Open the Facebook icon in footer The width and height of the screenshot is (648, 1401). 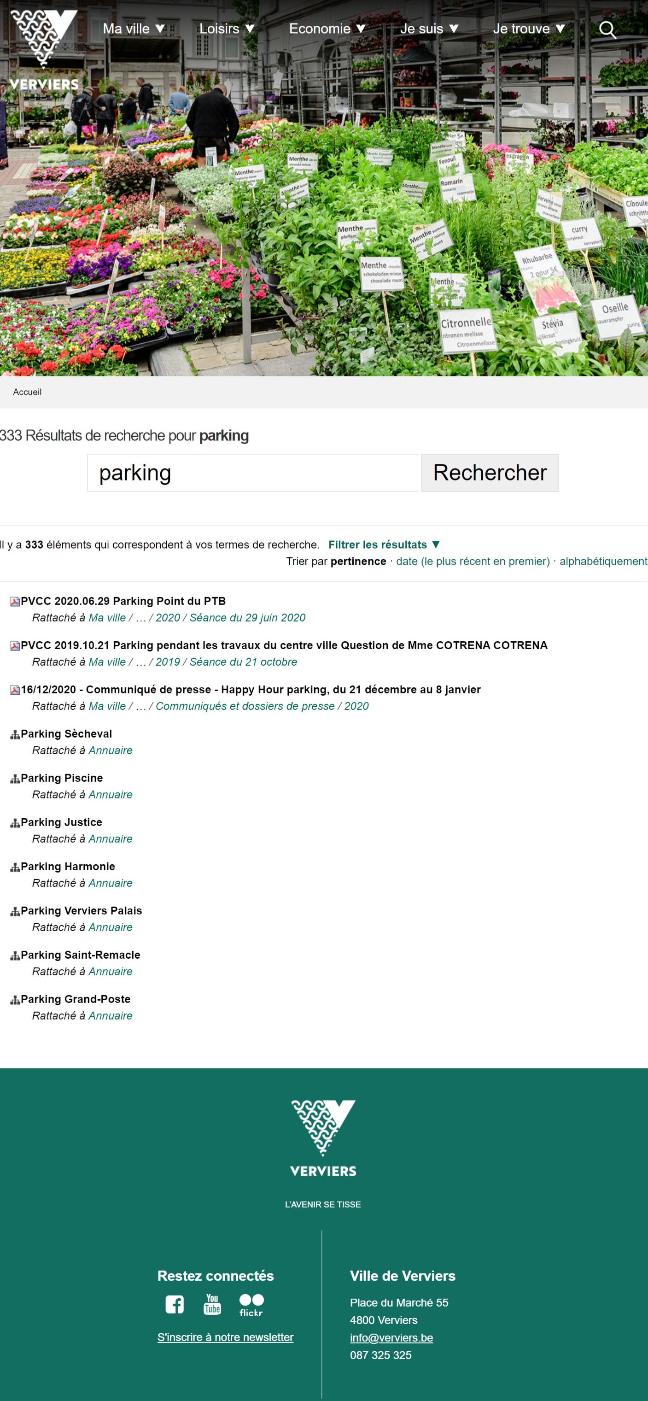point(174,1304)
